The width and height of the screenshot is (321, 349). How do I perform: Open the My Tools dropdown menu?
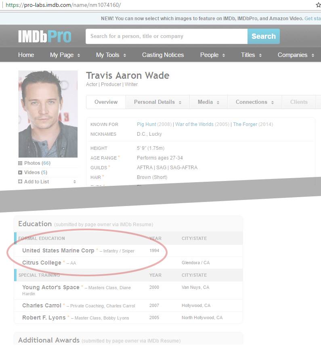[111, 55]
